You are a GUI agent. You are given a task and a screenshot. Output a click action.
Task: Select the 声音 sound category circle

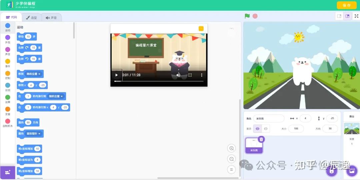point(8,49)
